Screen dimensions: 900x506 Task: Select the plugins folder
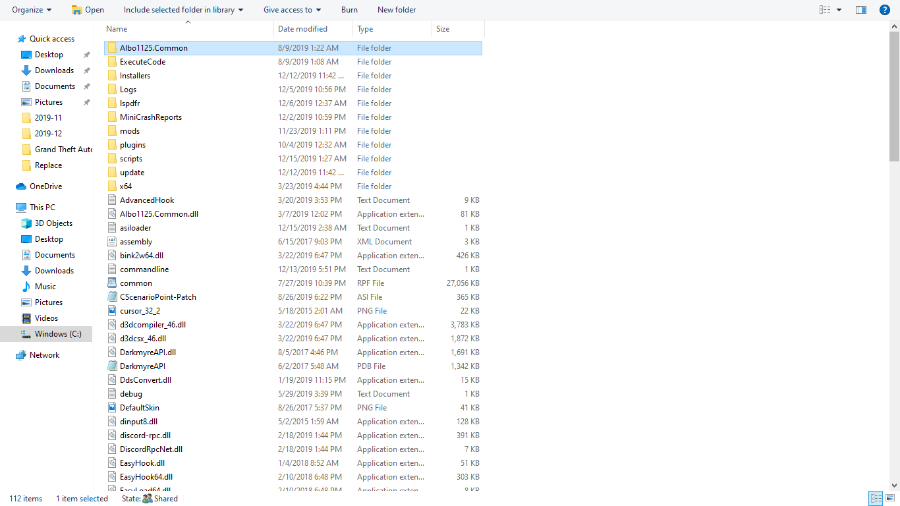click(133, 145)
